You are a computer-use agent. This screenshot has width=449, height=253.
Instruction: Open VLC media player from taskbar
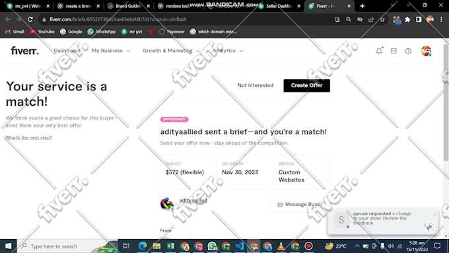tap(281, 246)
